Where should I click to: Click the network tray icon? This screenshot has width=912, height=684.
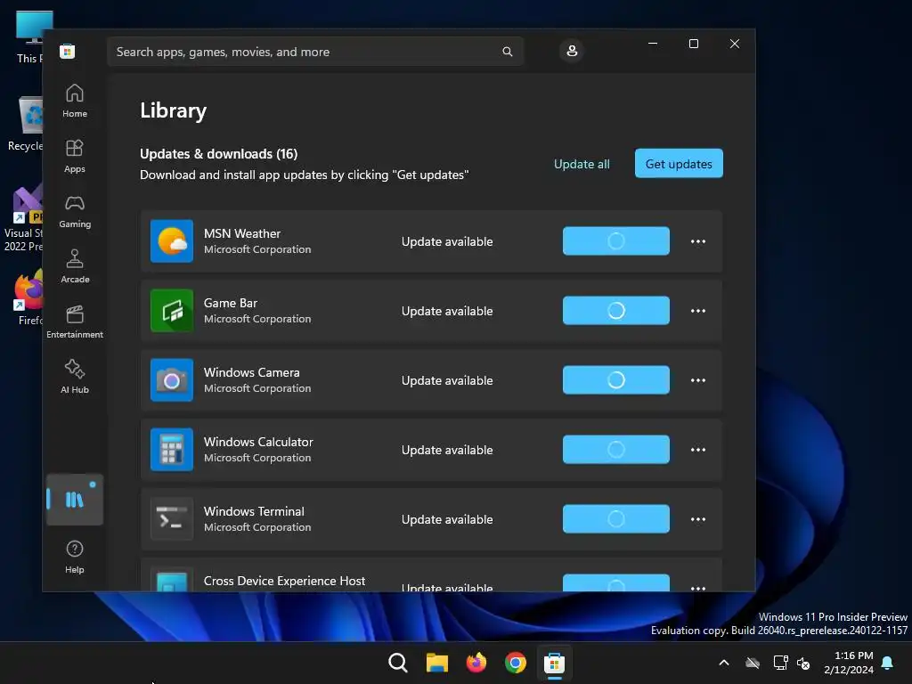coord(780,663)
